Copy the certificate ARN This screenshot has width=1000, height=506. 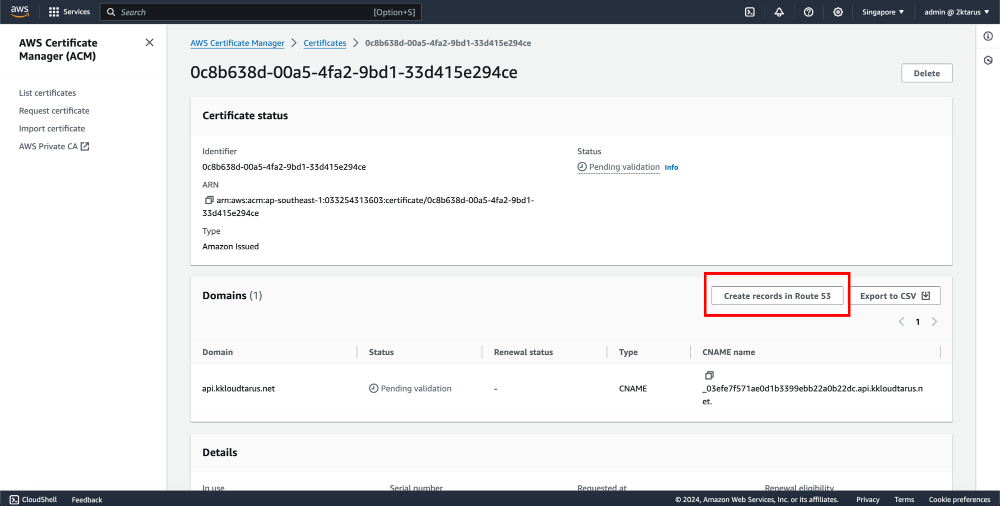click(x=209, y=200)
